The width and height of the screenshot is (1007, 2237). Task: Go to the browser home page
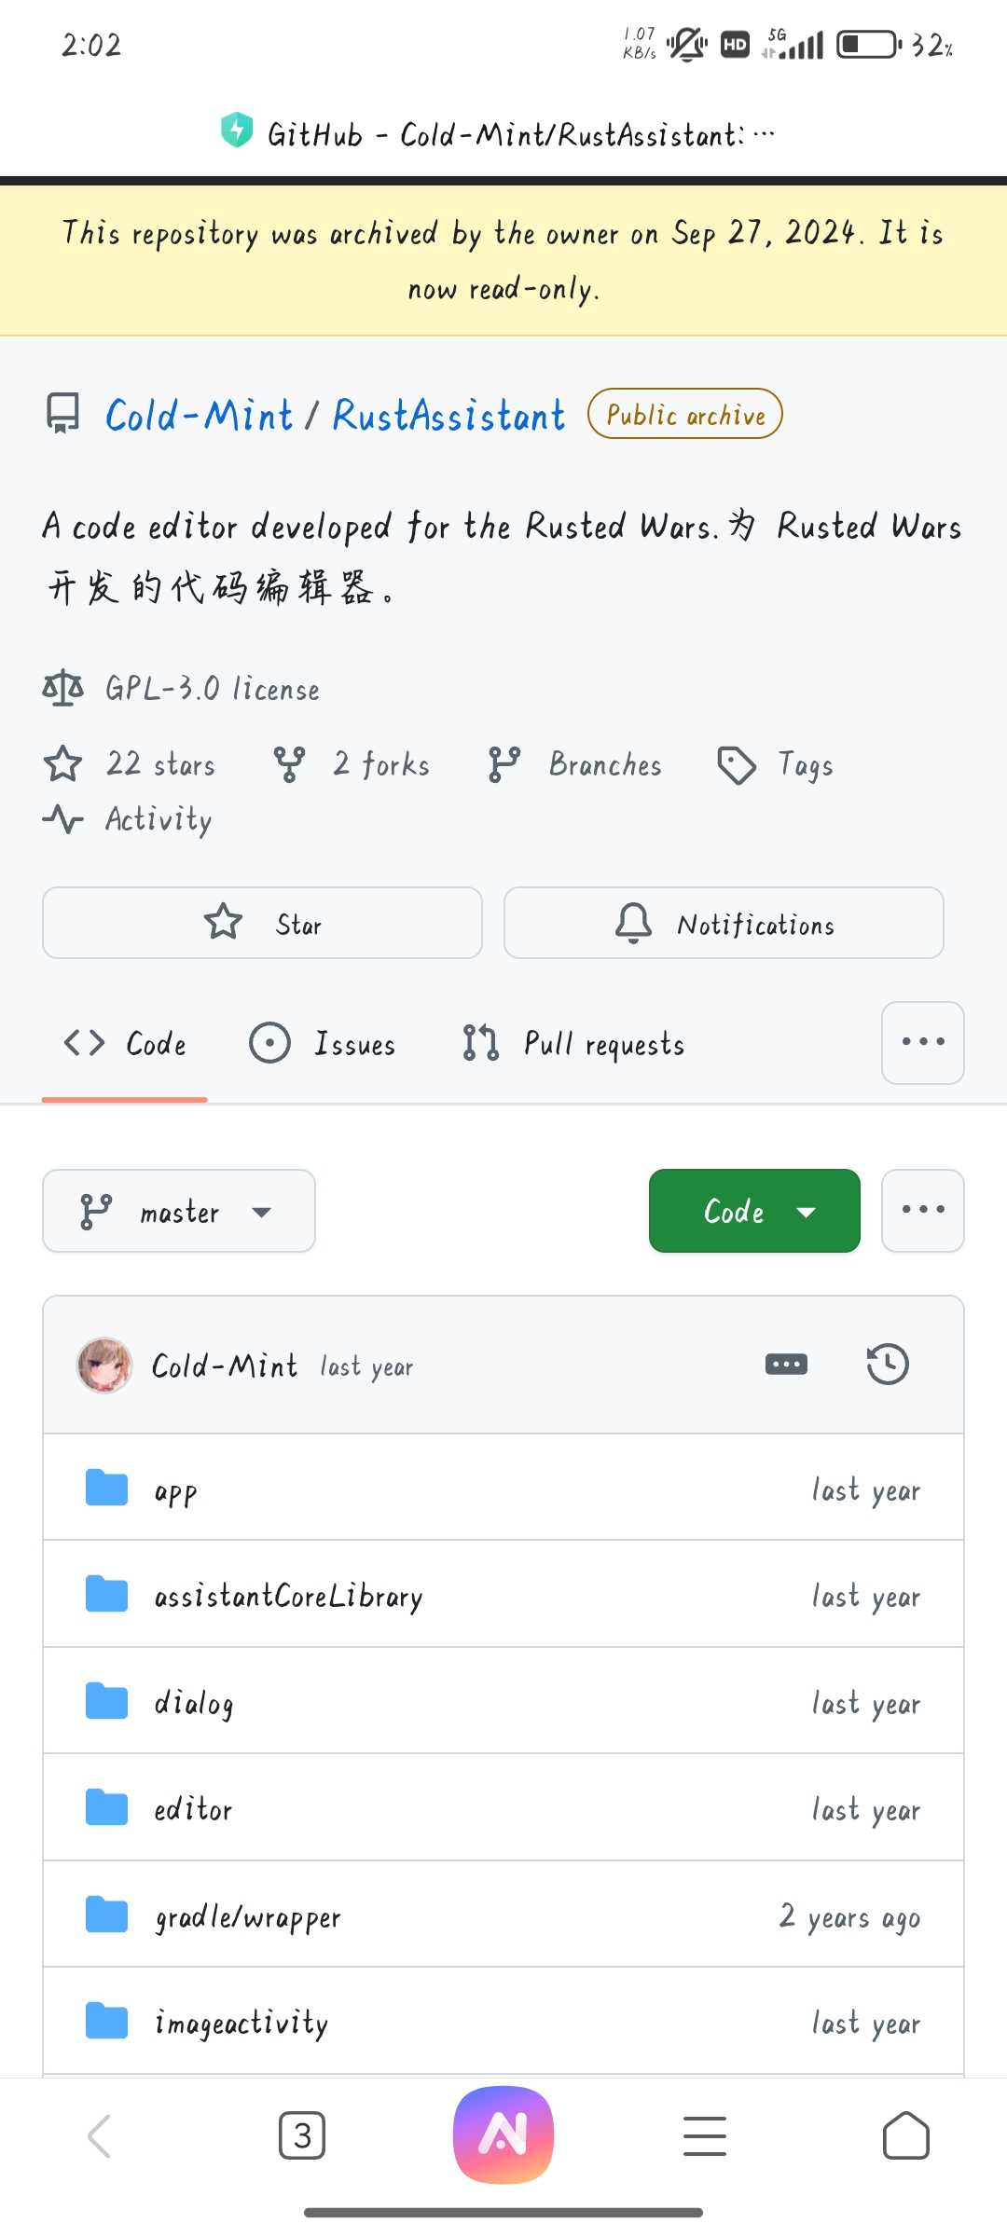(x=905, y=2135)
